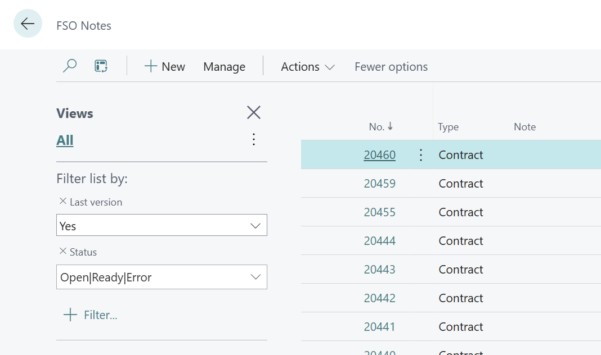Open note number 20443
Image resolution: width=601 pixels, height=355 pixels.
[379, 270]
